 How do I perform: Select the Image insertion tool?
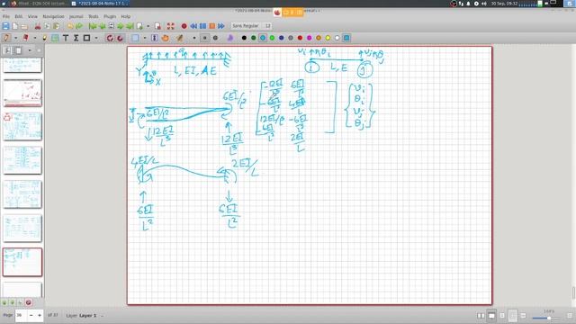coord(55,38)
